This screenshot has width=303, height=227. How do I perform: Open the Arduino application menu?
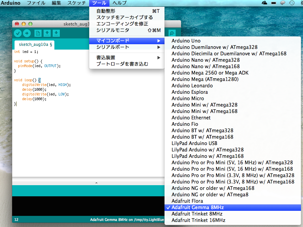click(x=10, y=3)
